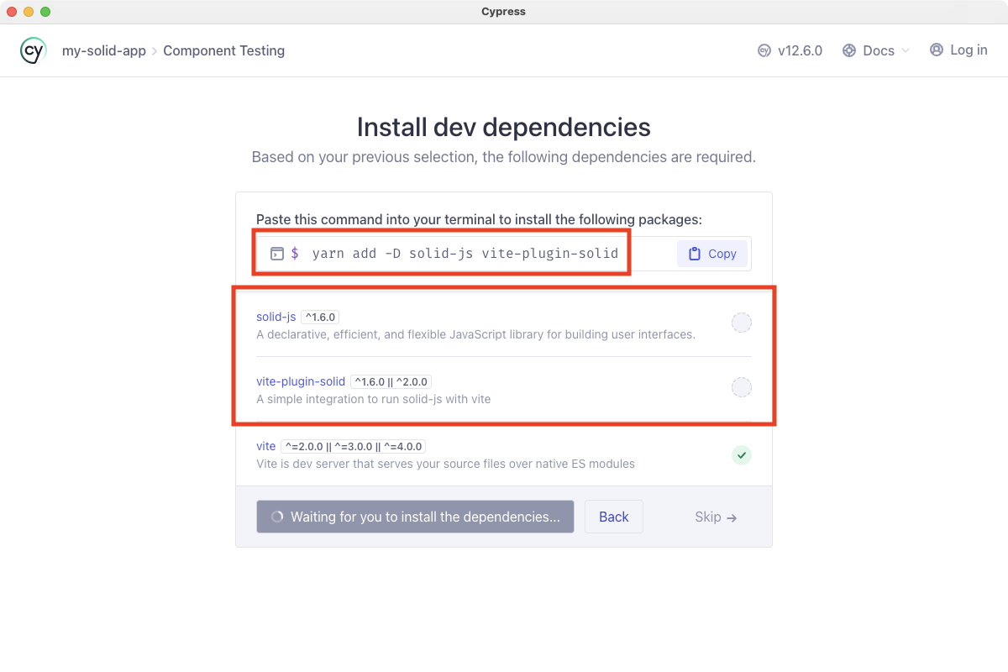The image size is (1008, 672).
Task: Click the globe icon beside v12.6.0
Action: point(764,50)
